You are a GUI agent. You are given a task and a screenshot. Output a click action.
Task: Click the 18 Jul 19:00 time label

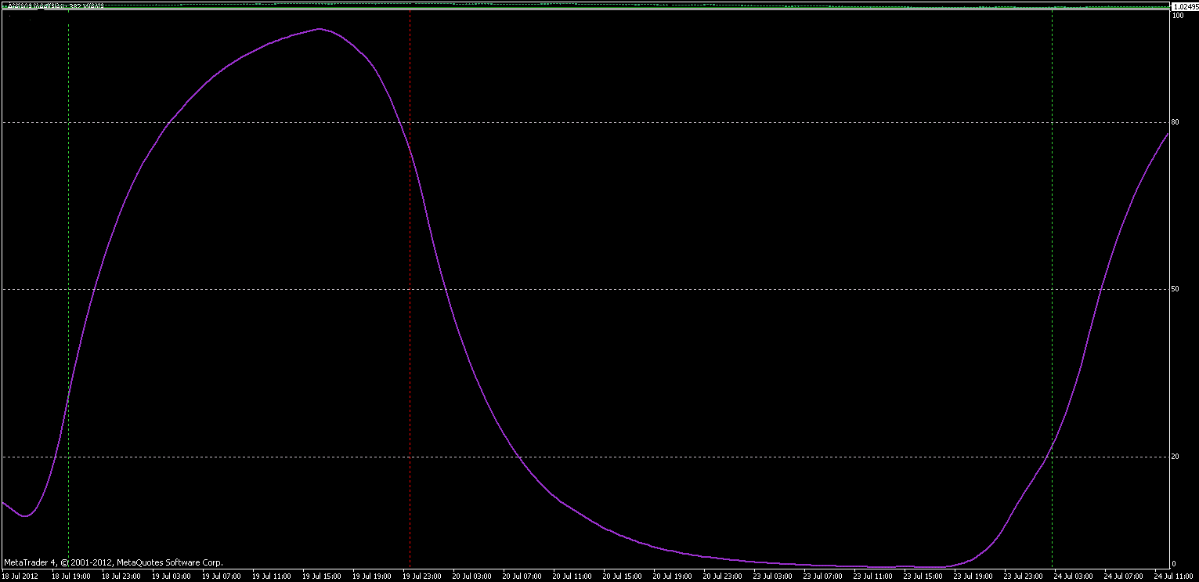[71, 577]
